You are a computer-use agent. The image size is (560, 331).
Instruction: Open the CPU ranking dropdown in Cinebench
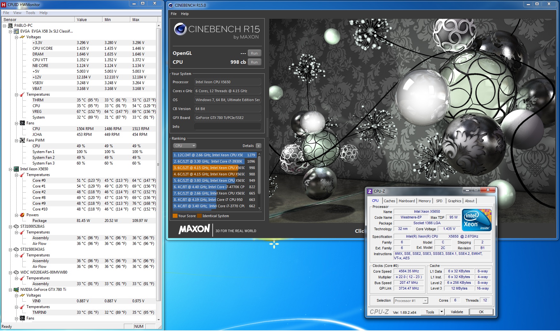[x=185, y=146]
